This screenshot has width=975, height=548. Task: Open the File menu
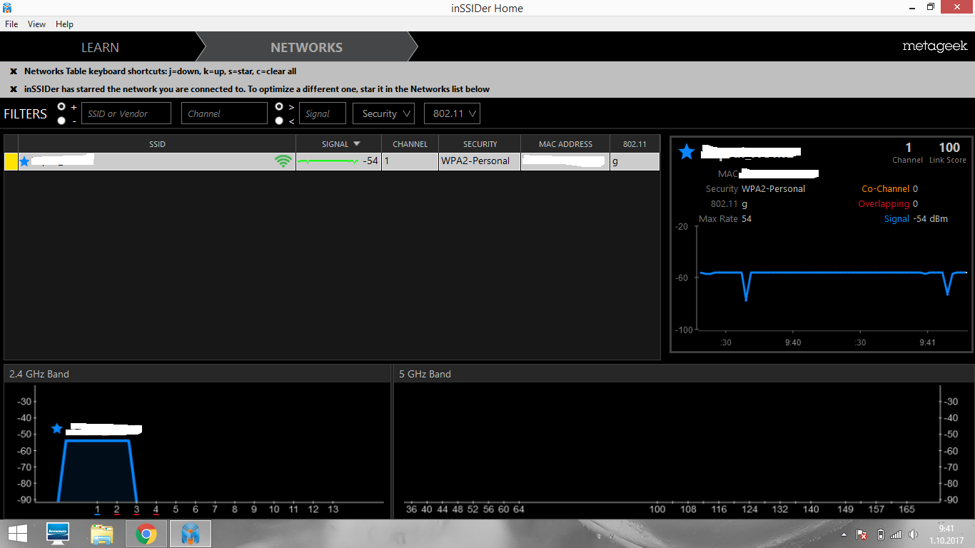11,24
